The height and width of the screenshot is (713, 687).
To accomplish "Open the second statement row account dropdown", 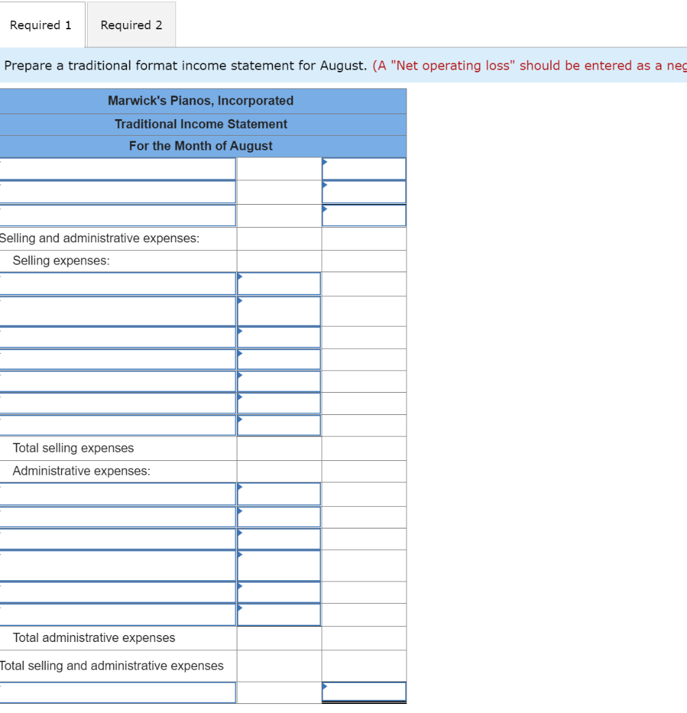I will [x=118, y=191].
